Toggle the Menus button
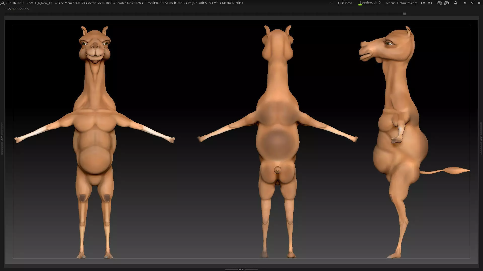This screenshot has height=271, width=483. [390, 3]
